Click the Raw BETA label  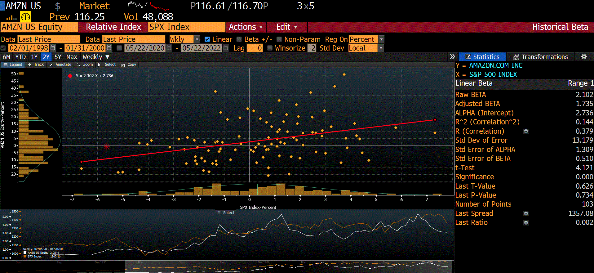(471, 95)
